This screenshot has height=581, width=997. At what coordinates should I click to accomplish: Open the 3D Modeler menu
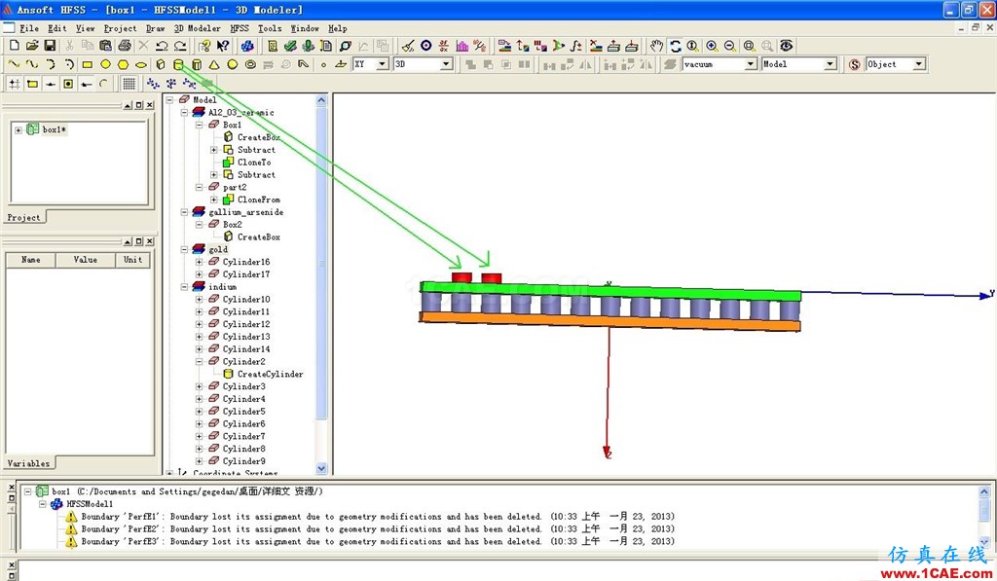197,28
